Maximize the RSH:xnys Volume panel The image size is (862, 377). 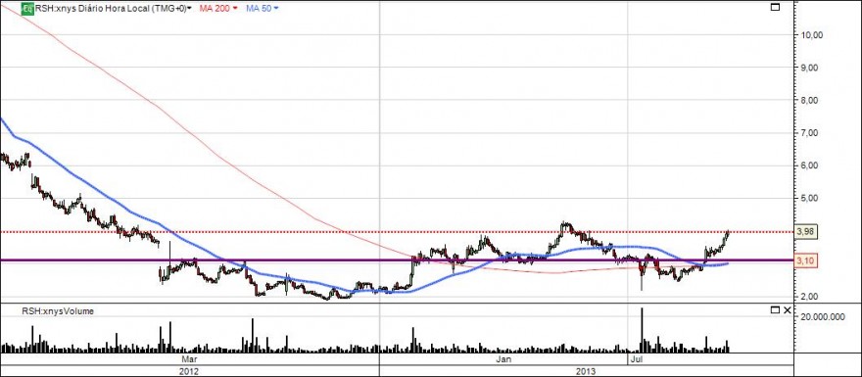pos(775,310)
